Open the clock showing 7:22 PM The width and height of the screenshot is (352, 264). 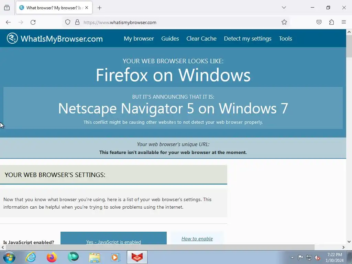(x=334, y=257)
